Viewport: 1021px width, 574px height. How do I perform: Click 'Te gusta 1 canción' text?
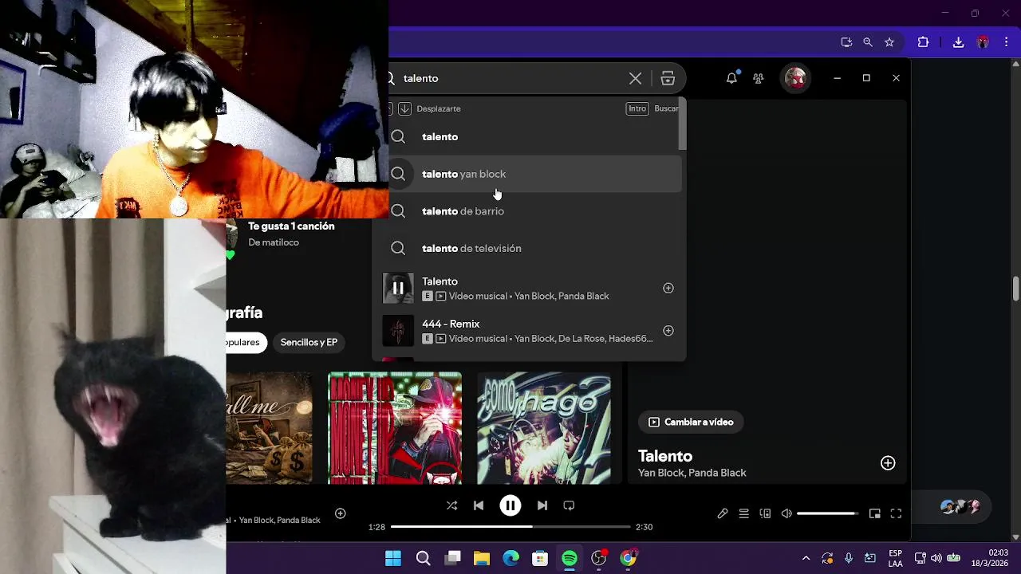tap(291, 226)
